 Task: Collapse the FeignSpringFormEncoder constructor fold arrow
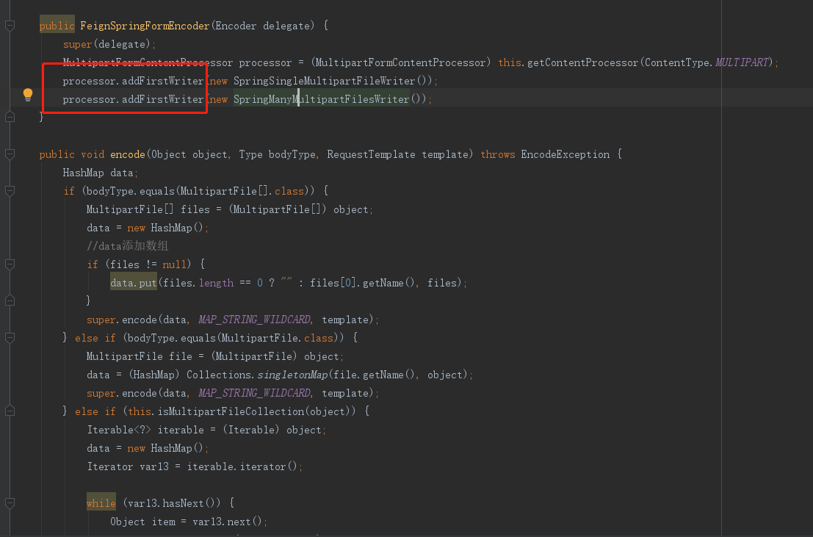click(8, 25)
